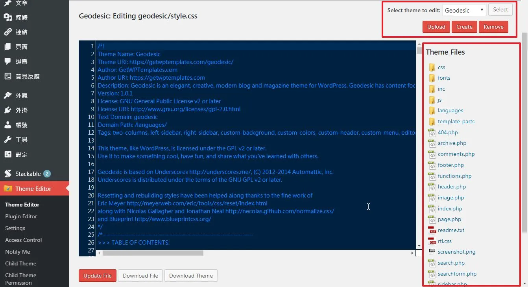
Task: Open the theme selection dropdown showing Geodesic
Action: point(464,10)
